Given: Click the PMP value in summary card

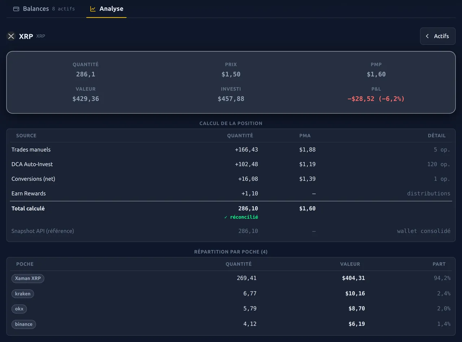Looking at the screenshot, I should [376, 74].
